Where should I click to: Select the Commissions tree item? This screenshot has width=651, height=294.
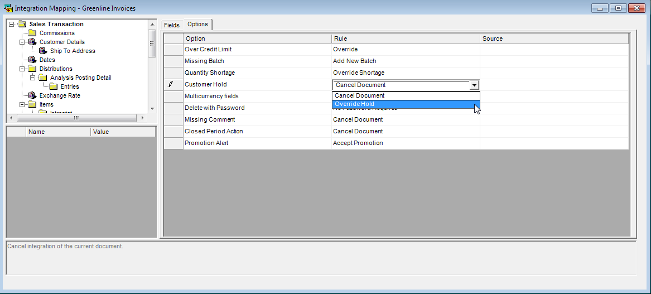click(x=57, y=33)
